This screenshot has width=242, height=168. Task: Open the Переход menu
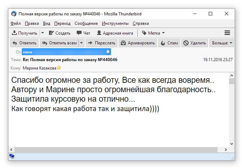(62, 23)
